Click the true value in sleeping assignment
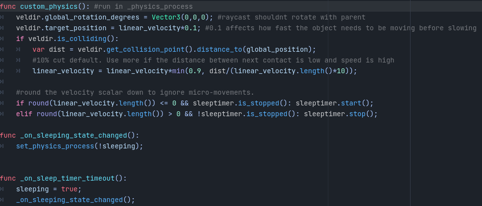The image size is (482, 206). pos(69,189)
